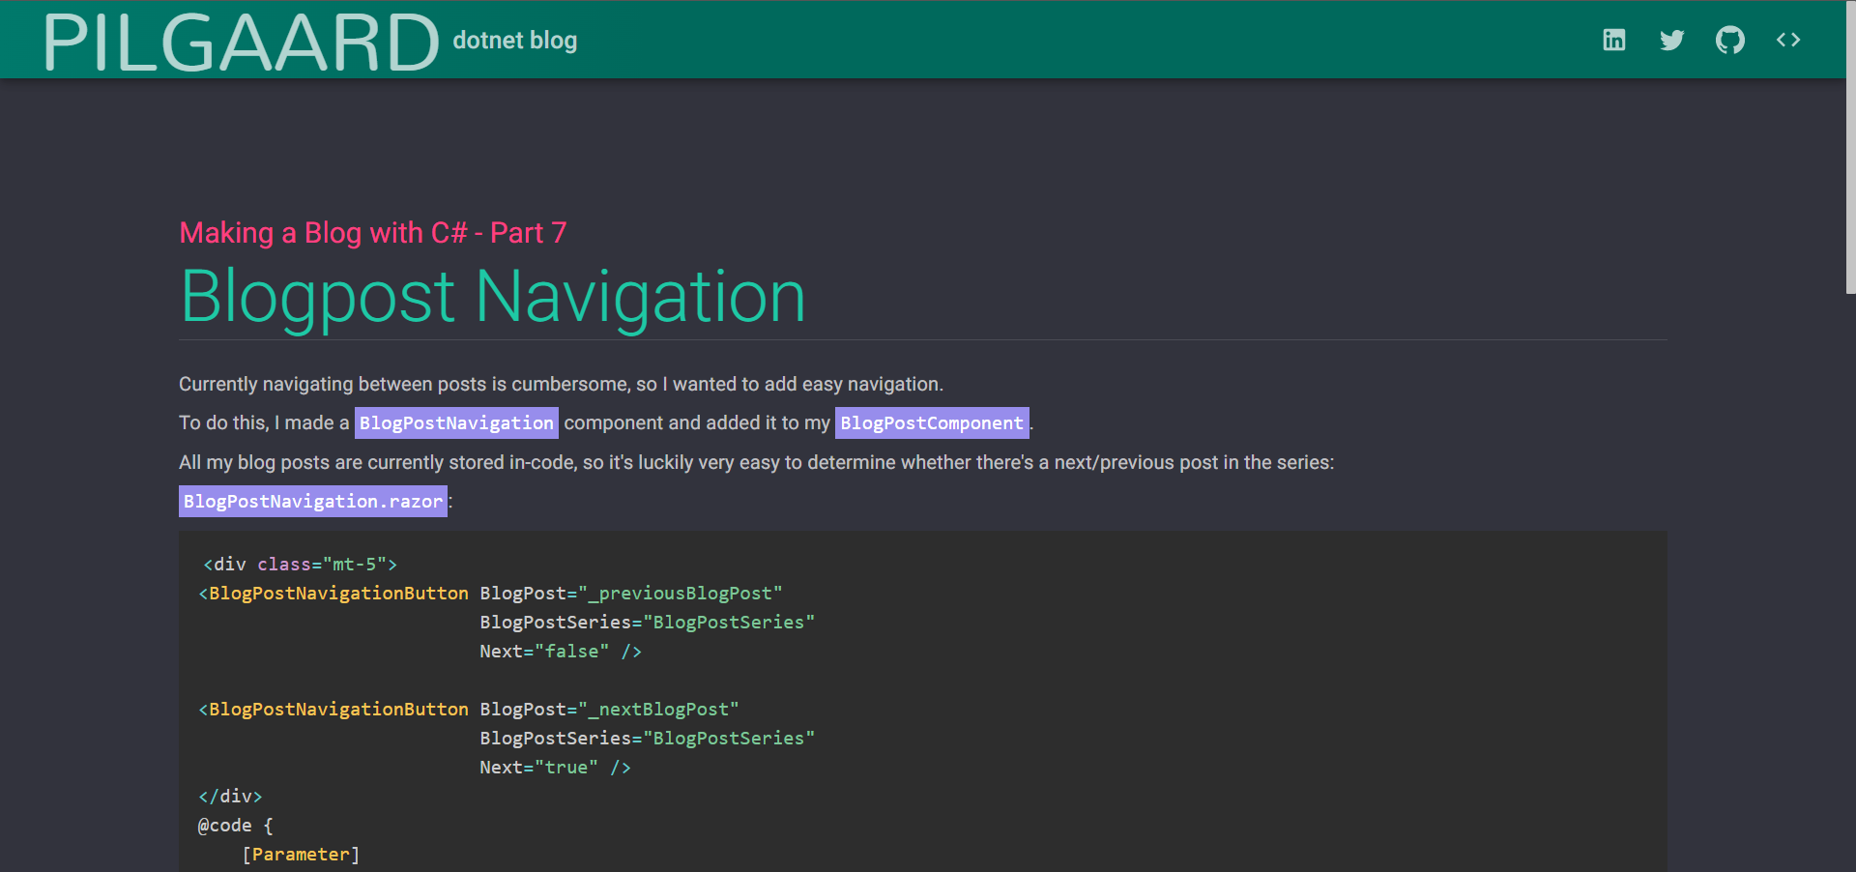Click 'Making a Blog with C# - Part 7' heading

click(372, 233)
